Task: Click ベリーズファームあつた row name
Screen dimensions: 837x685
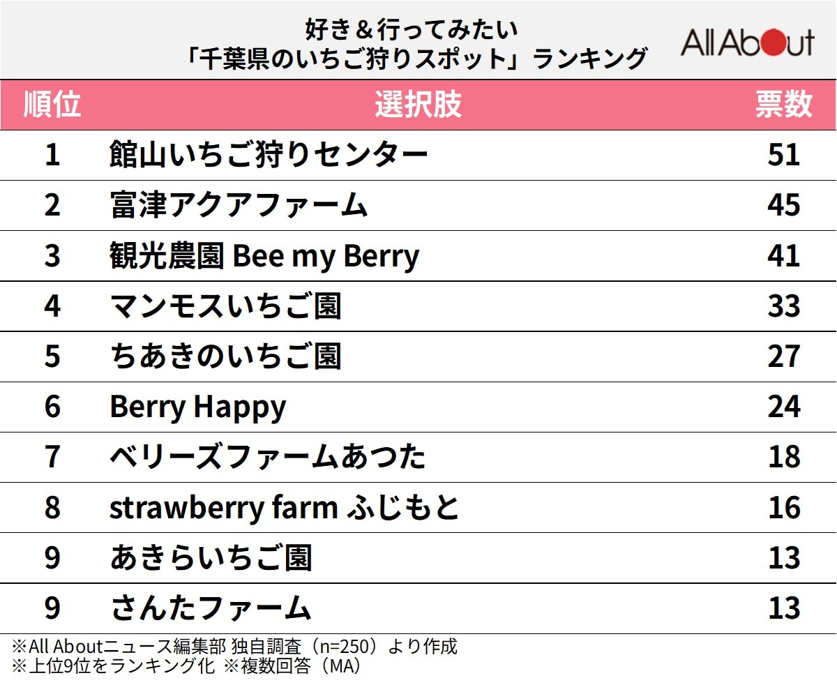Action: tap(268, 457)
